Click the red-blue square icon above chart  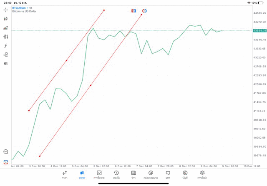pyautogui.click(x=133, y=11)
